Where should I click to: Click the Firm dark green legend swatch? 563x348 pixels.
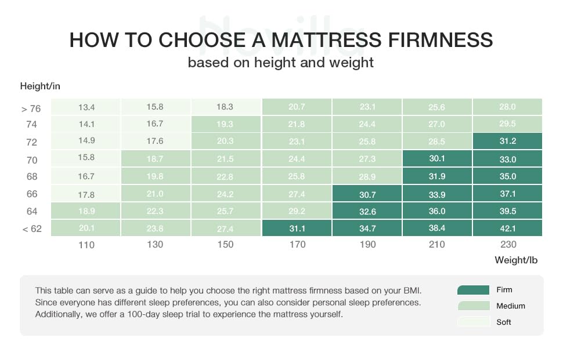click(x=474, y=290)
